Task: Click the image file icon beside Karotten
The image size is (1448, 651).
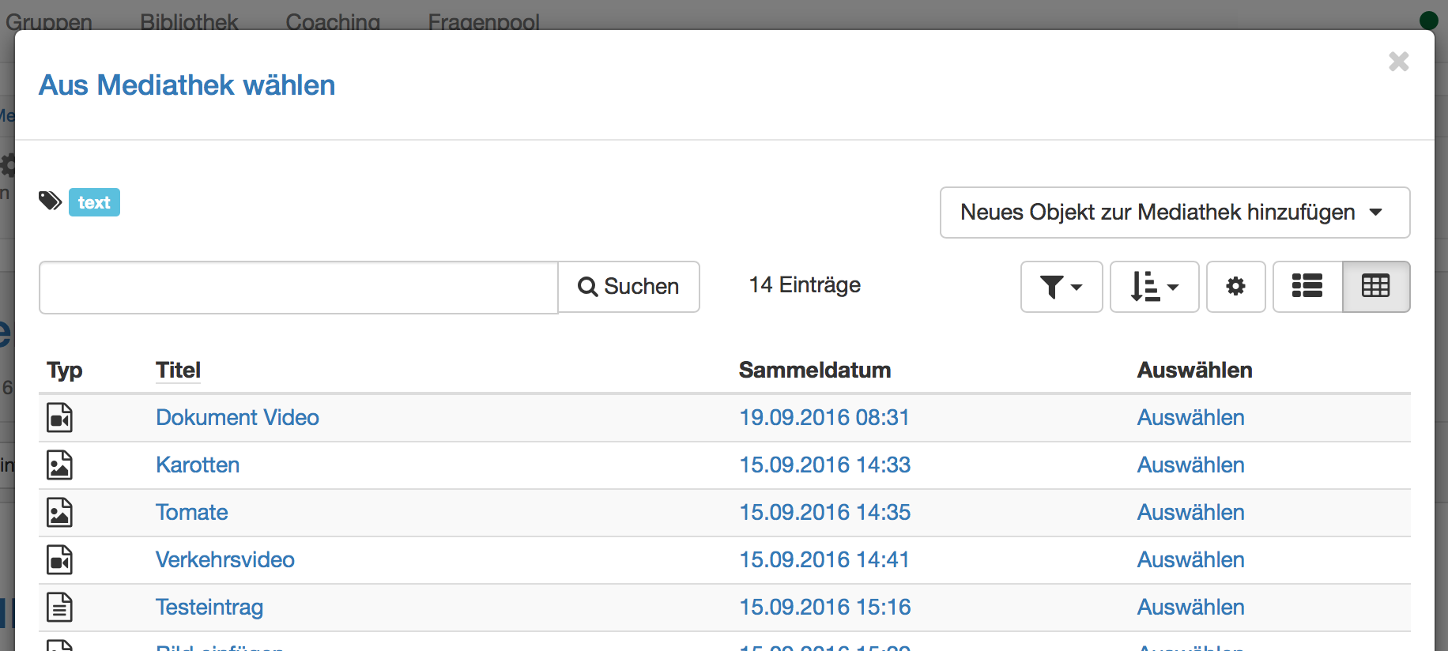Action: pyautogui.click(x=59, y=465)
